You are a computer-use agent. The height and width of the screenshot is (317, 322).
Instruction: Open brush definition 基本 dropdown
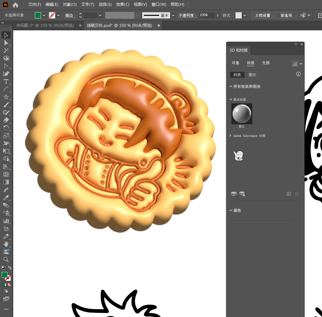tap(173, 15)
